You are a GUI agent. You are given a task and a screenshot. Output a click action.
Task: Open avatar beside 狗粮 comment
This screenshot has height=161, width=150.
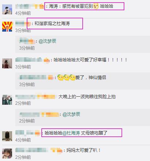click(7, 100)
